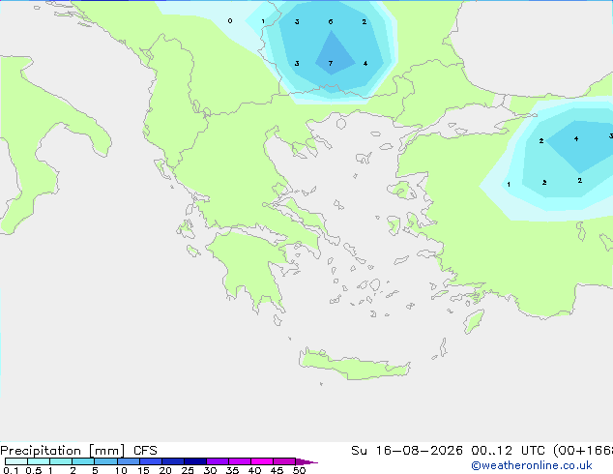Viewport: 613px width, 474px height.
Task: Click the map value '0' on the northern map edge
Action: [x=230, y=20]
